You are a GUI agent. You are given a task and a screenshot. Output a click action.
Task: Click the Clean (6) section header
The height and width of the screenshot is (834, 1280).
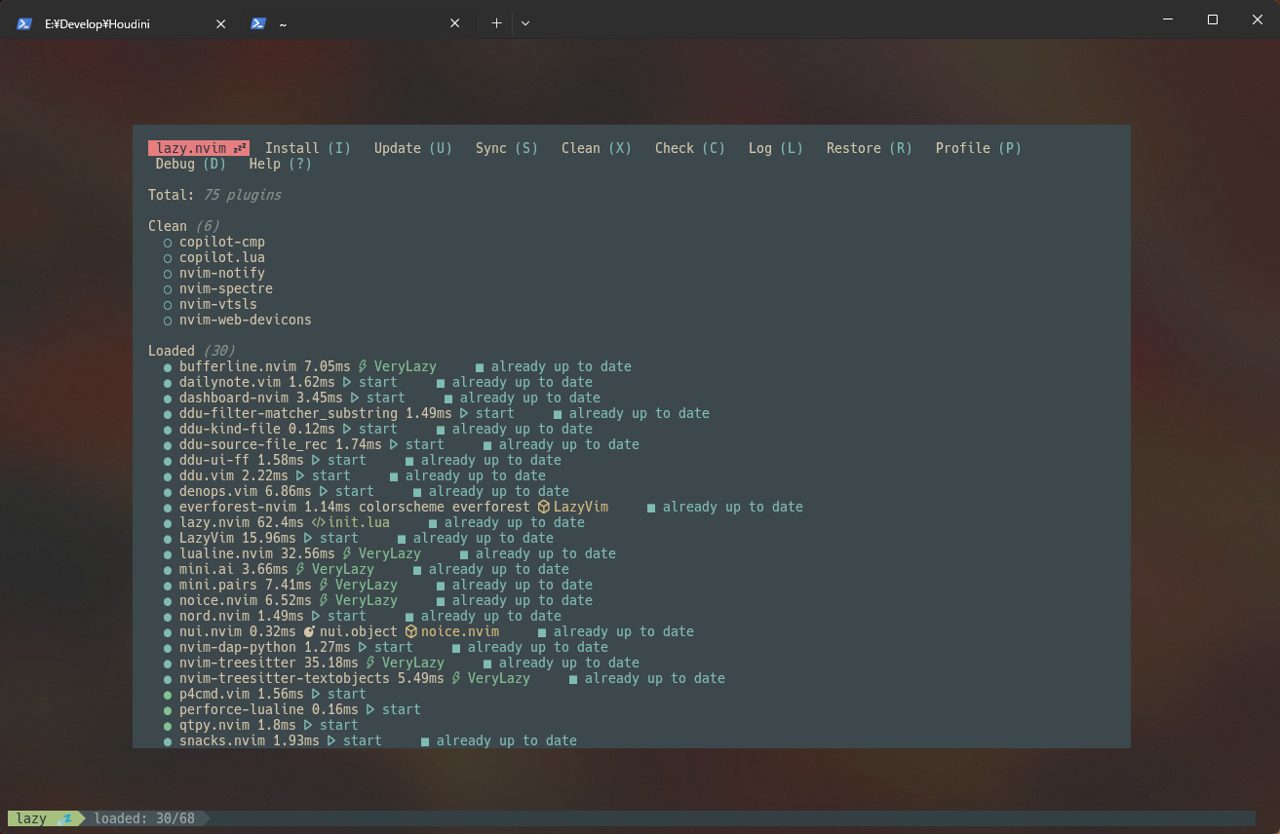coord(183,226)
